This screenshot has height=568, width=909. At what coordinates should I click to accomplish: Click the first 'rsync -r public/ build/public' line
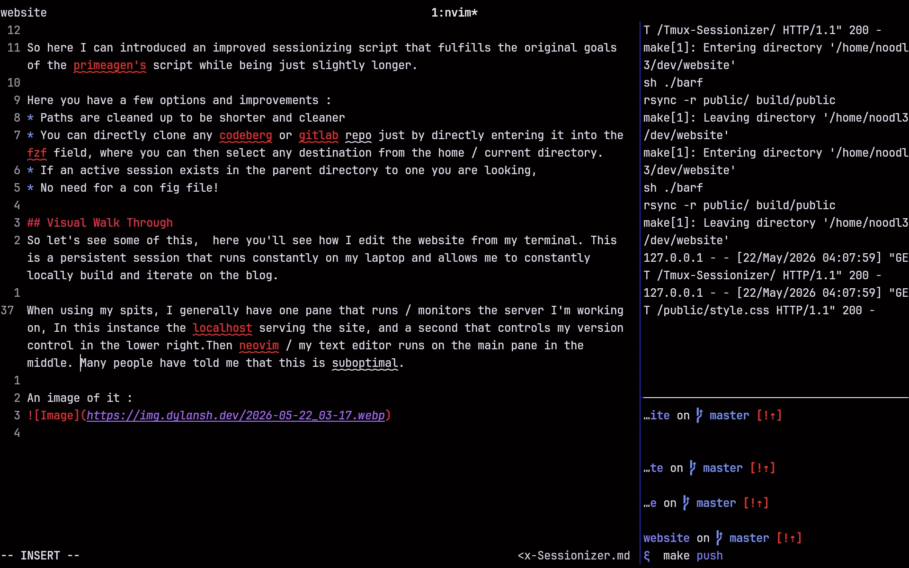click(739, 100)
